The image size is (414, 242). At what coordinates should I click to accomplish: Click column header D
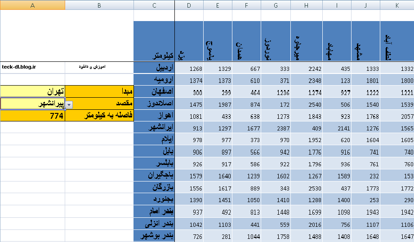click(x=189, y=5)
